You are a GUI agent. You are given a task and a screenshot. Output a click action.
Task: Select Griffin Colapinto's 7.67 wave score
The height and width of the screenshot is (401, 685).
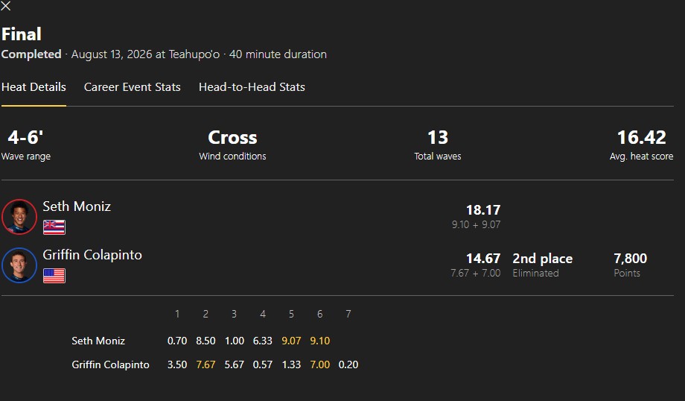coord(205,364)
